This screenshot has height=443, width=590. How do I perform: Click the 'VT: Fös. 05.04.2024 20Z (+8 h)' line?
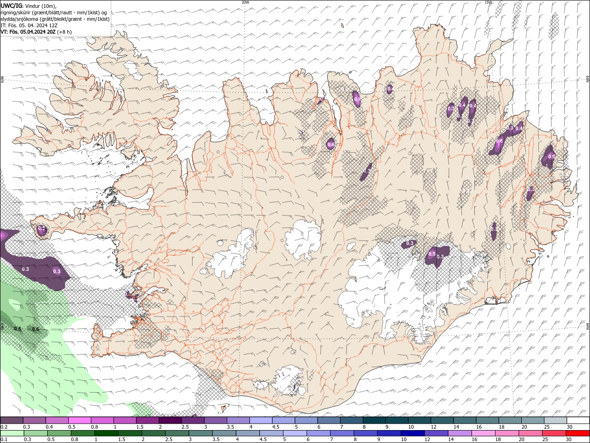pos(36,32)
